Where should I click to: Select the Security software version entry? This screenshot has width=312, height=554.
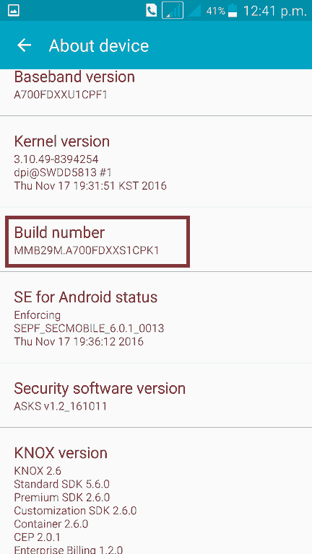coord(156,395)
